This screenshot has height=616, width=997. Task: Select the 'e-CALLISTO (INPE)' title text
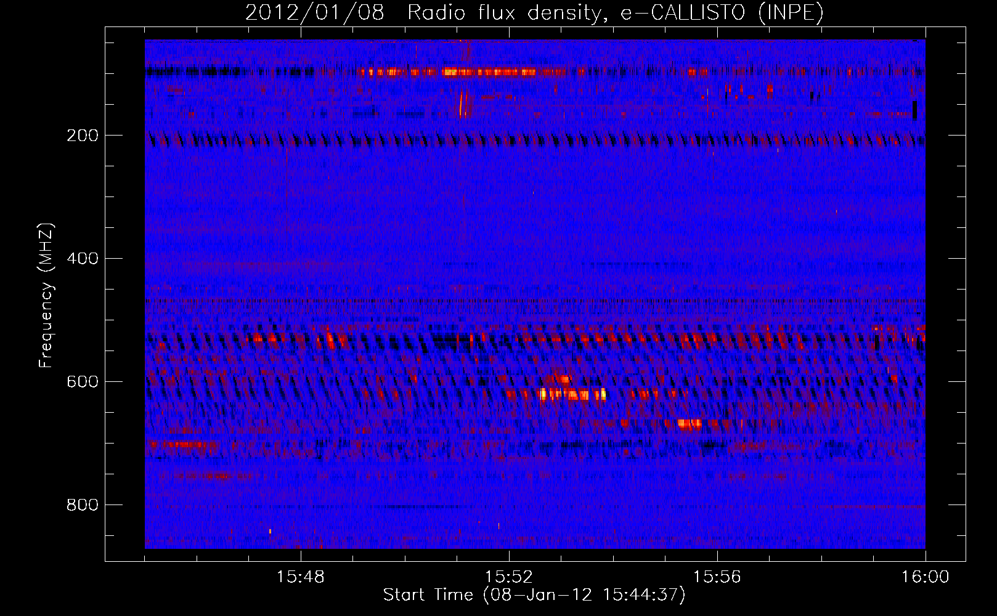(x=722, y=12)
